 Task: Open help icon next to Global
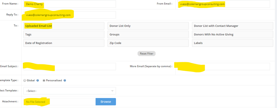pos(38,80)
